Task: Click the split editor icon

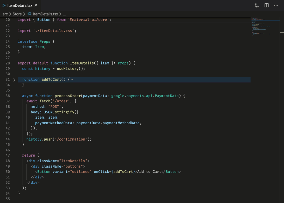Action: click(266, 5)
